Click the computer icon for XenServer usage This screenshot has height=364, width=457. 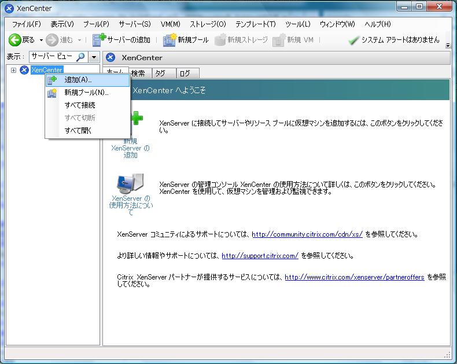pos(130,184)
